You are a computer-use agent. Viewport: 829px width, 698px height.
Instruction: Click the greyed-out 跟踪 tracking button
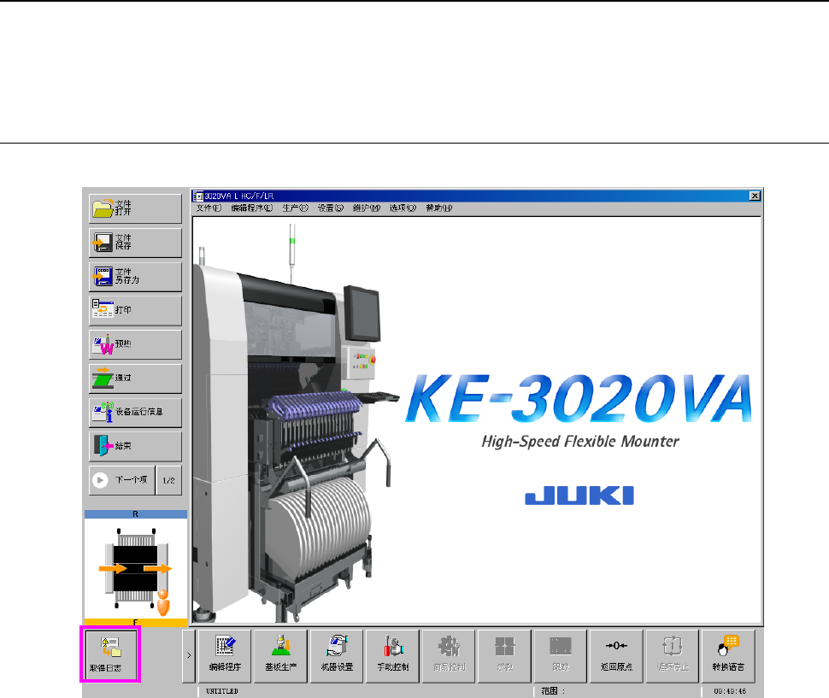pos(561,656)
